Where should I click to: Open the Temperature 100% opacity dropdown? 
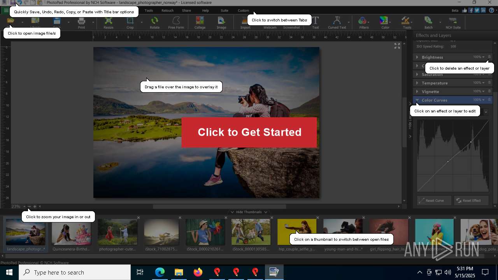[x=479, y=83]
